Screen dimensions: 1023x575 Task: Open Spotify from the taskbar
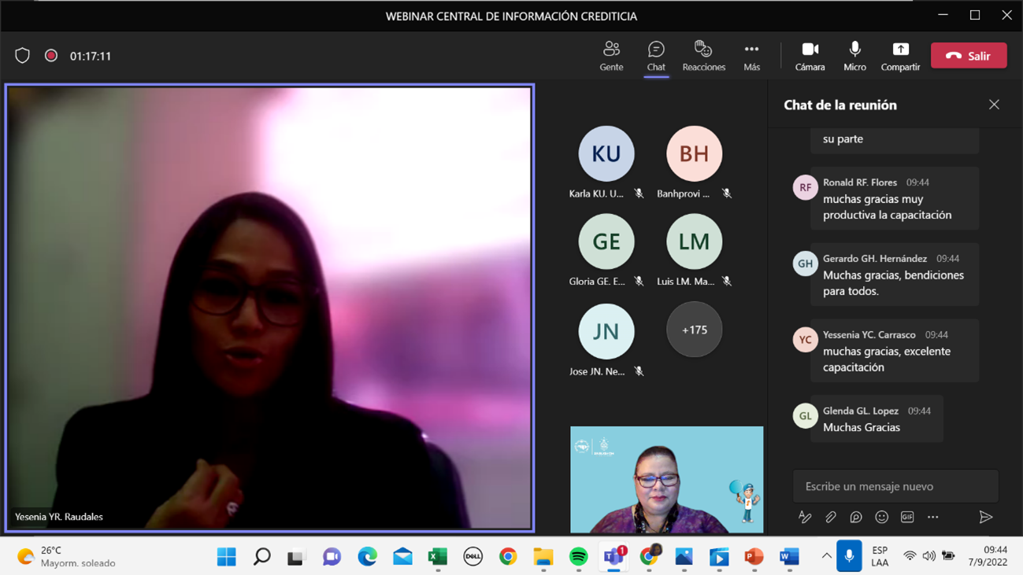tap(578, 556)
